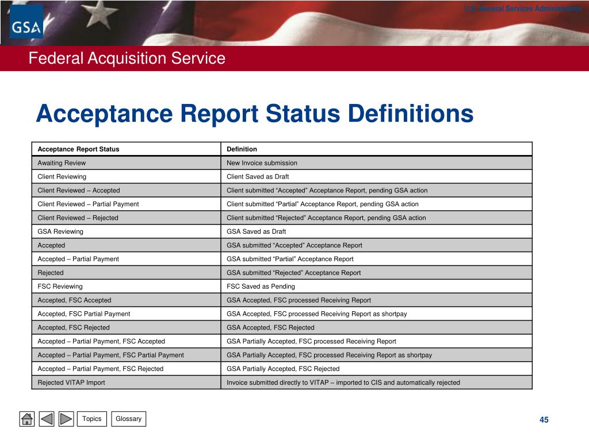Click the Acceptance Report Status column header
The image size is (589, 441).
coord(126,149)
